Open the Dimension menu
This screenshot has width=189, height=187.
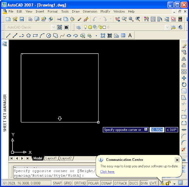click(90, 11)
